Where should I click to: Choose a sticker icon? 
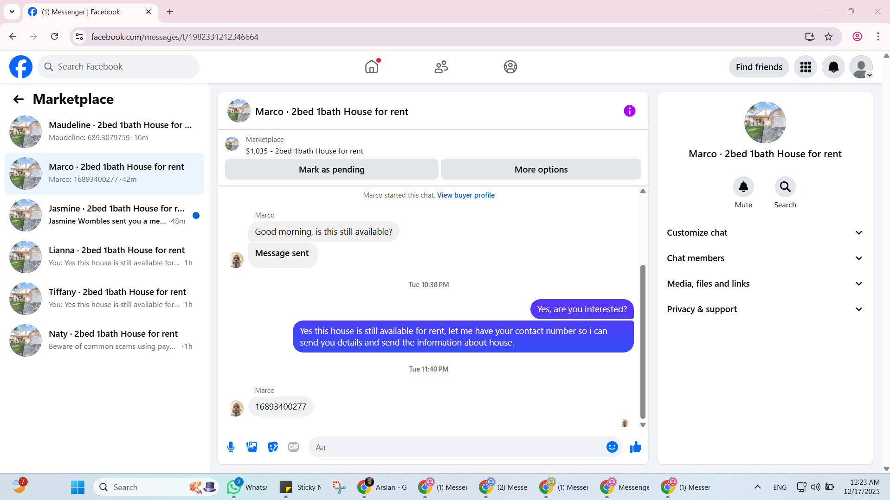click(273, 447)
